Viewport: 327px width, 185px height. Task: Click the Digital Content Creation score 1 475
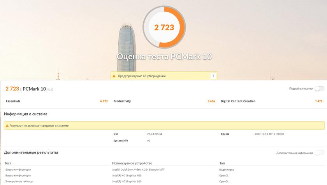318,101
